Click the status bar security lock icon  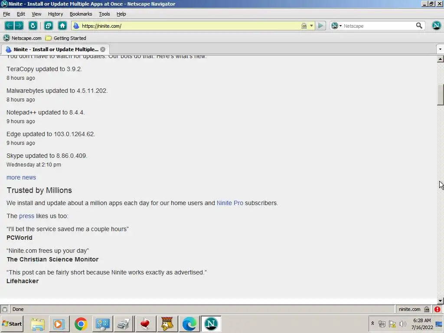click(427, 309)
